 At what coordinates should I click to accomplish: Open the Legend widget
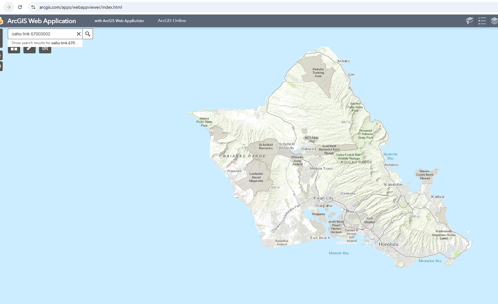click(482, 21)
